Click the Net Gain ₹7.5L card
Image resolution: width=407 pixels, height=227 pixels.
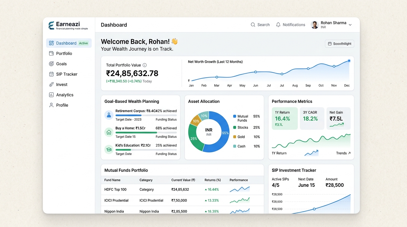[338, 119]
